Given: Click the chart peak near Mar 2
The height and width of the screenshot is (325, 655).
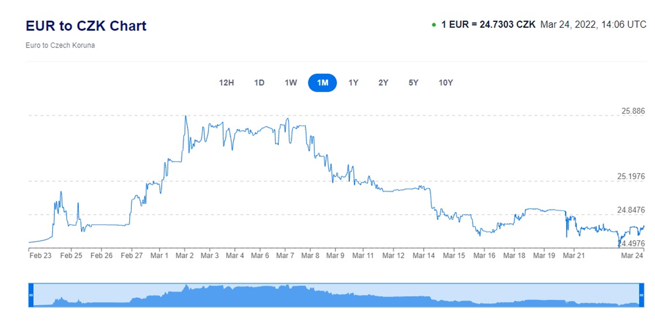Looking at the screenshot, I should 185,116.
